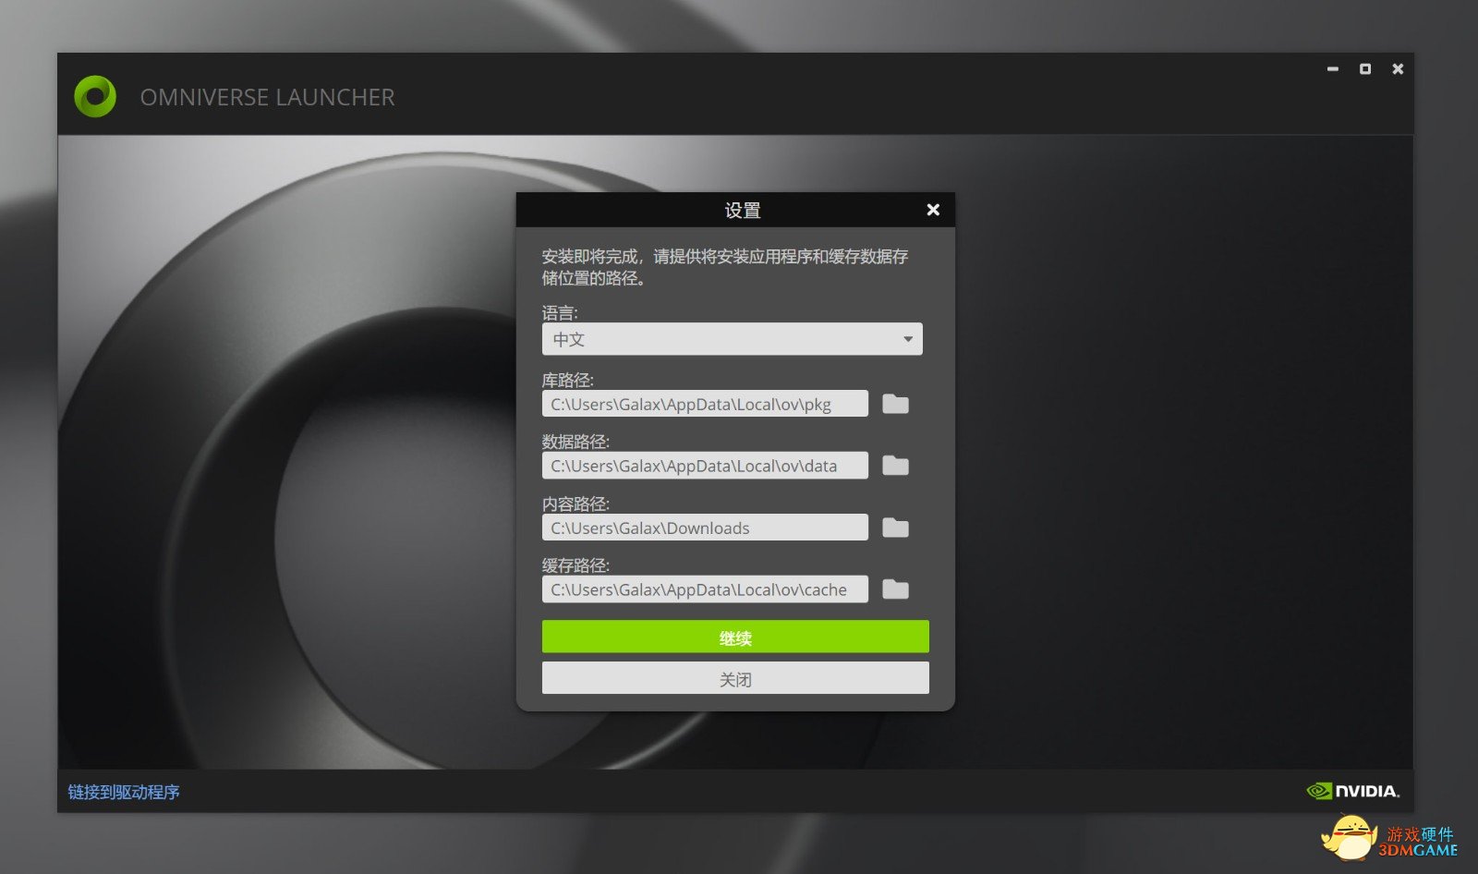Browse folder for cache path (缓存路径)
The width and height of the screenshot is (1478, 874).
(895, 589)
